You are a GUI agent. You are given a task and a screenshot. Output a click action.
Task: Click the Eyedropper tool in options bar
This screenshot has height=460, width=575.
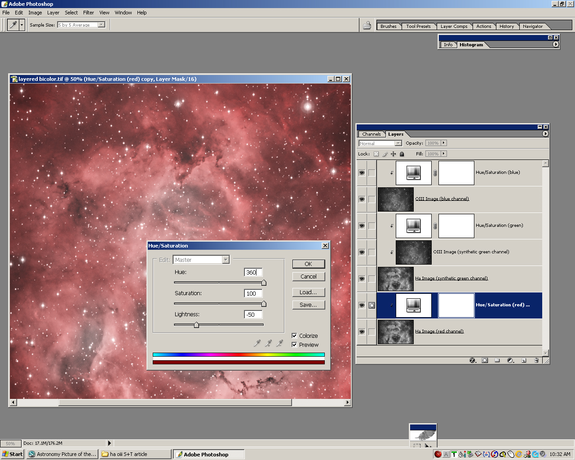13,25
